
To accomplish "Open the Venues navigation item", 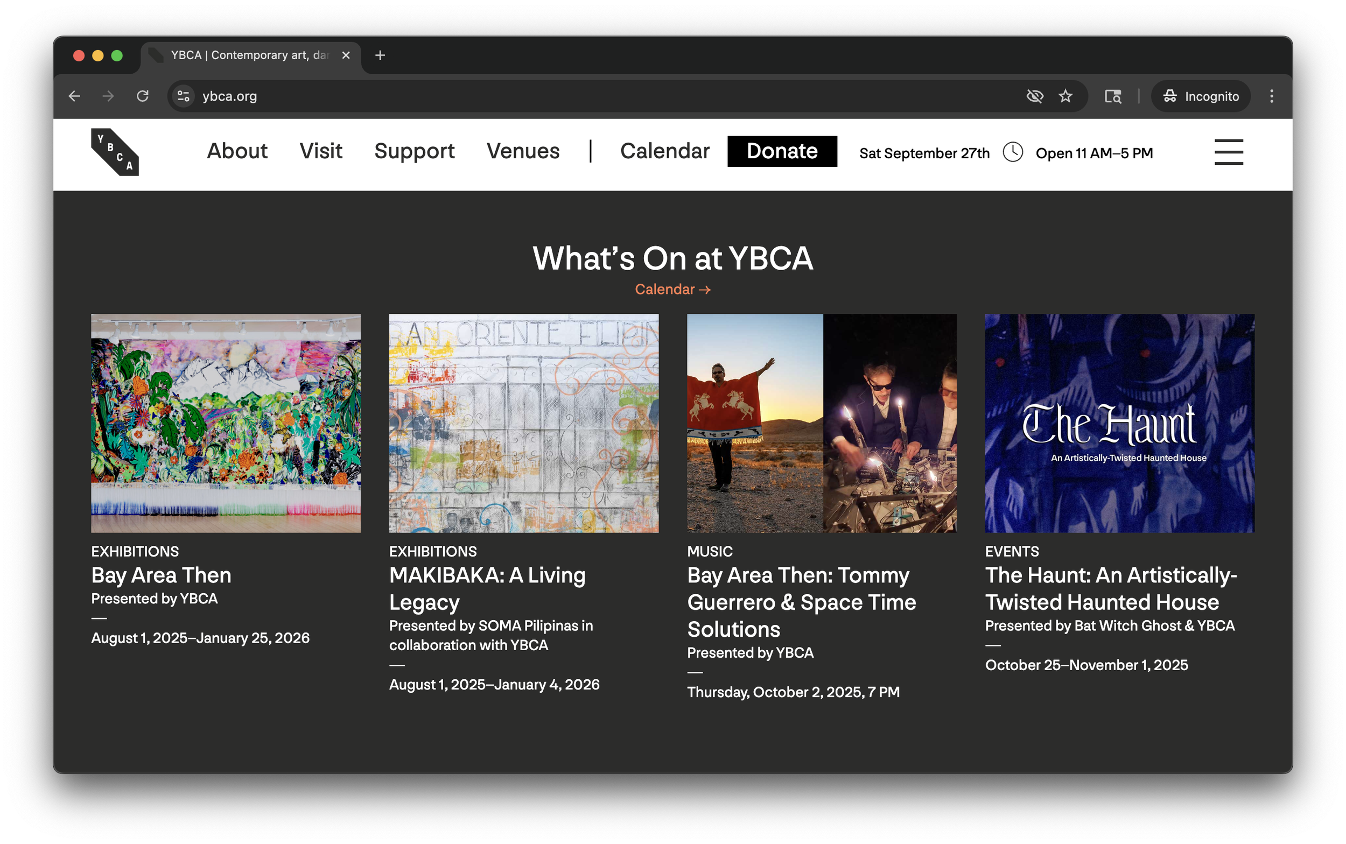I will [x=523, y=151].
